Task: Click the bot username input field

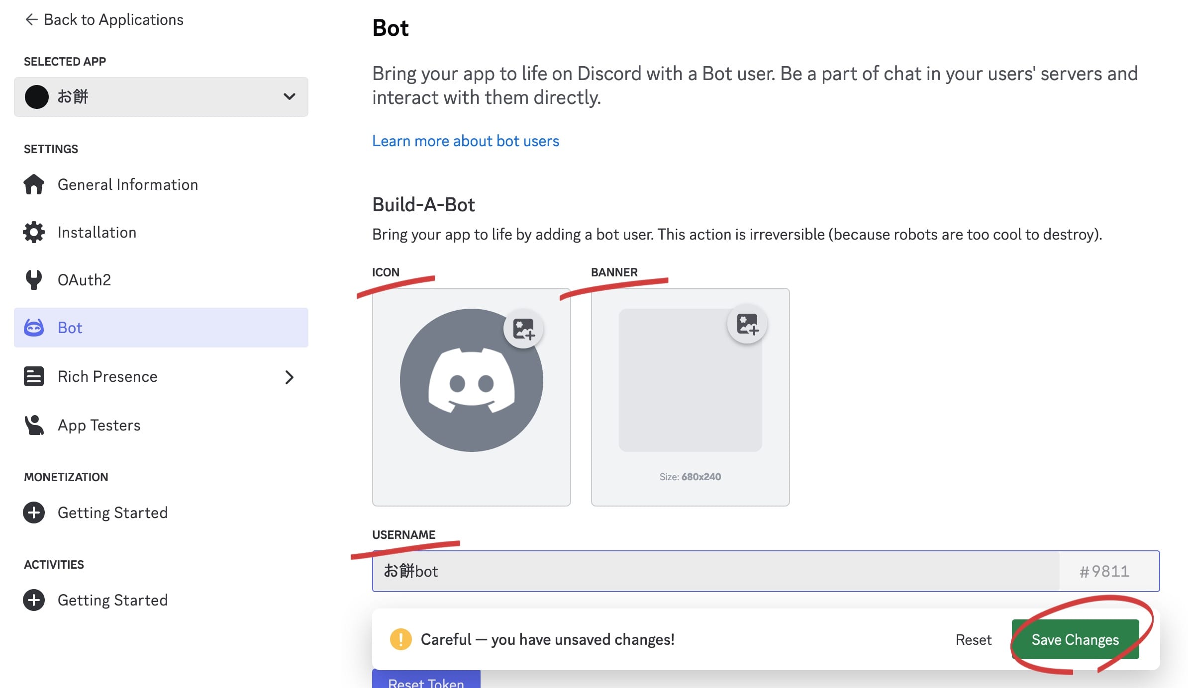Action: (x=716, y=571)
